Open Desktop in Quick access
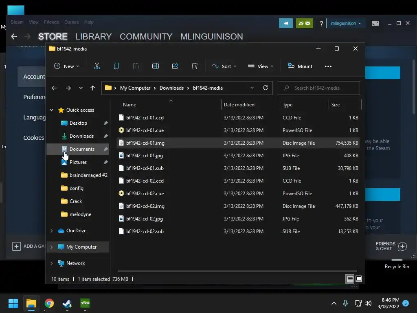The width and height of the screenshot is (417, 313). (x=78, y=123)
